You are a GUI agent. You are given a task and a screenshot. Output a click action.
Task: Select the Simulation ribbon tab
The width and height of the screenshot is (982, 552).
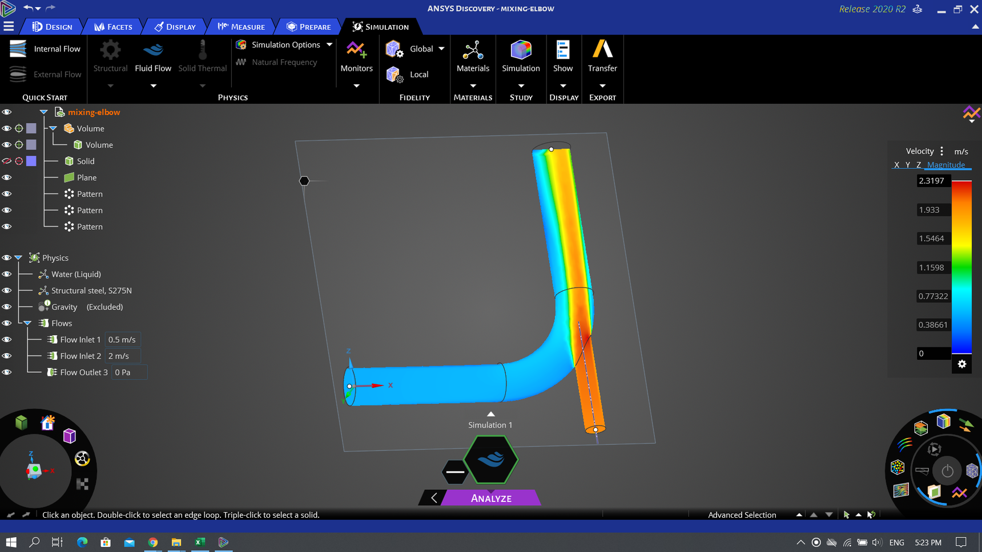(x=381, y=27)
